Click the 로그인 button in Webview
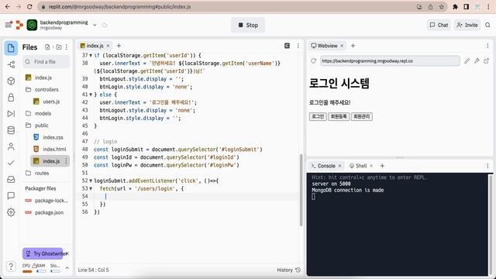The image size is (496, 279). [x=318, y=116]
